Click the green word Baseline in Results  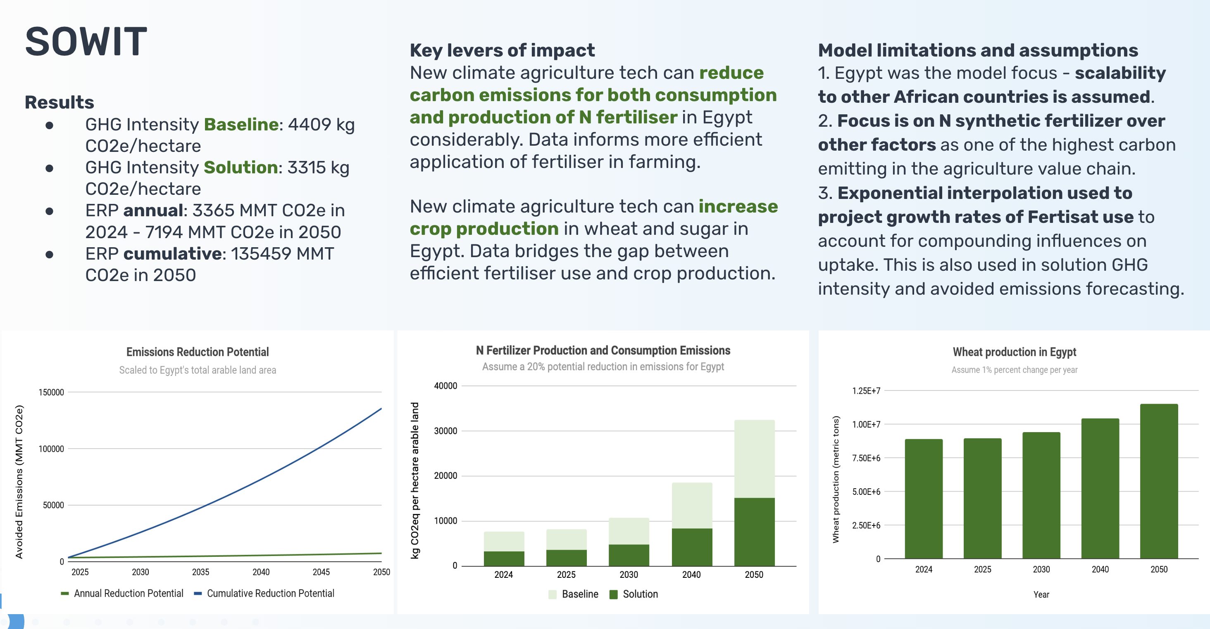click(241, 124)
